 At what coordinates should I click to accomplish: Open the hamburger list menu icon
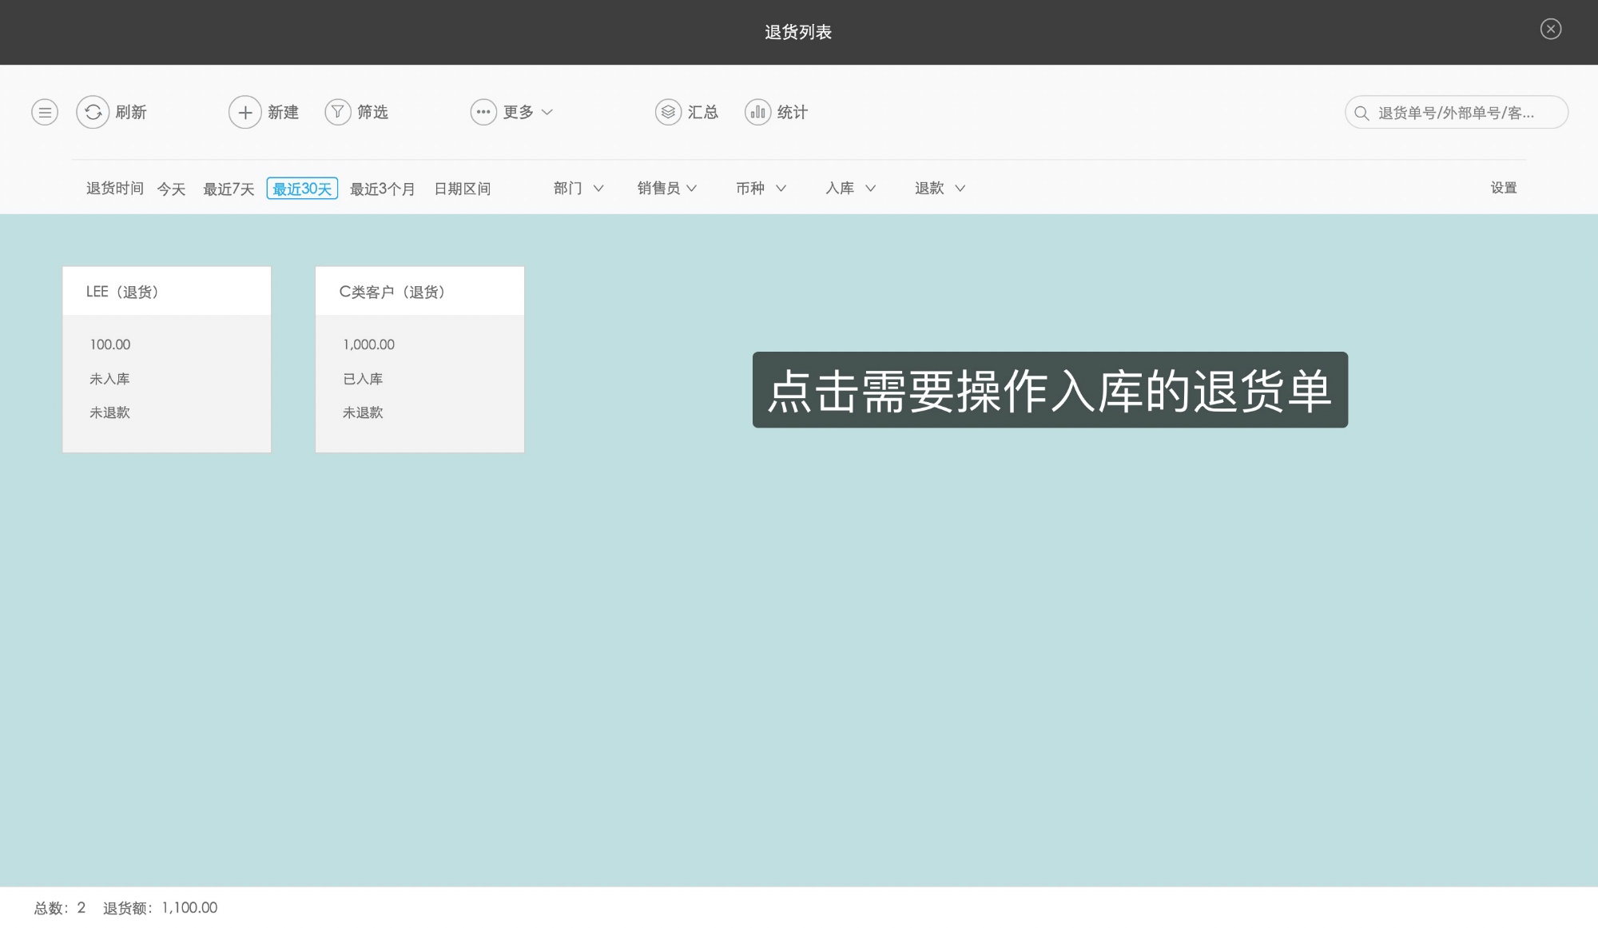coord(44,112)
